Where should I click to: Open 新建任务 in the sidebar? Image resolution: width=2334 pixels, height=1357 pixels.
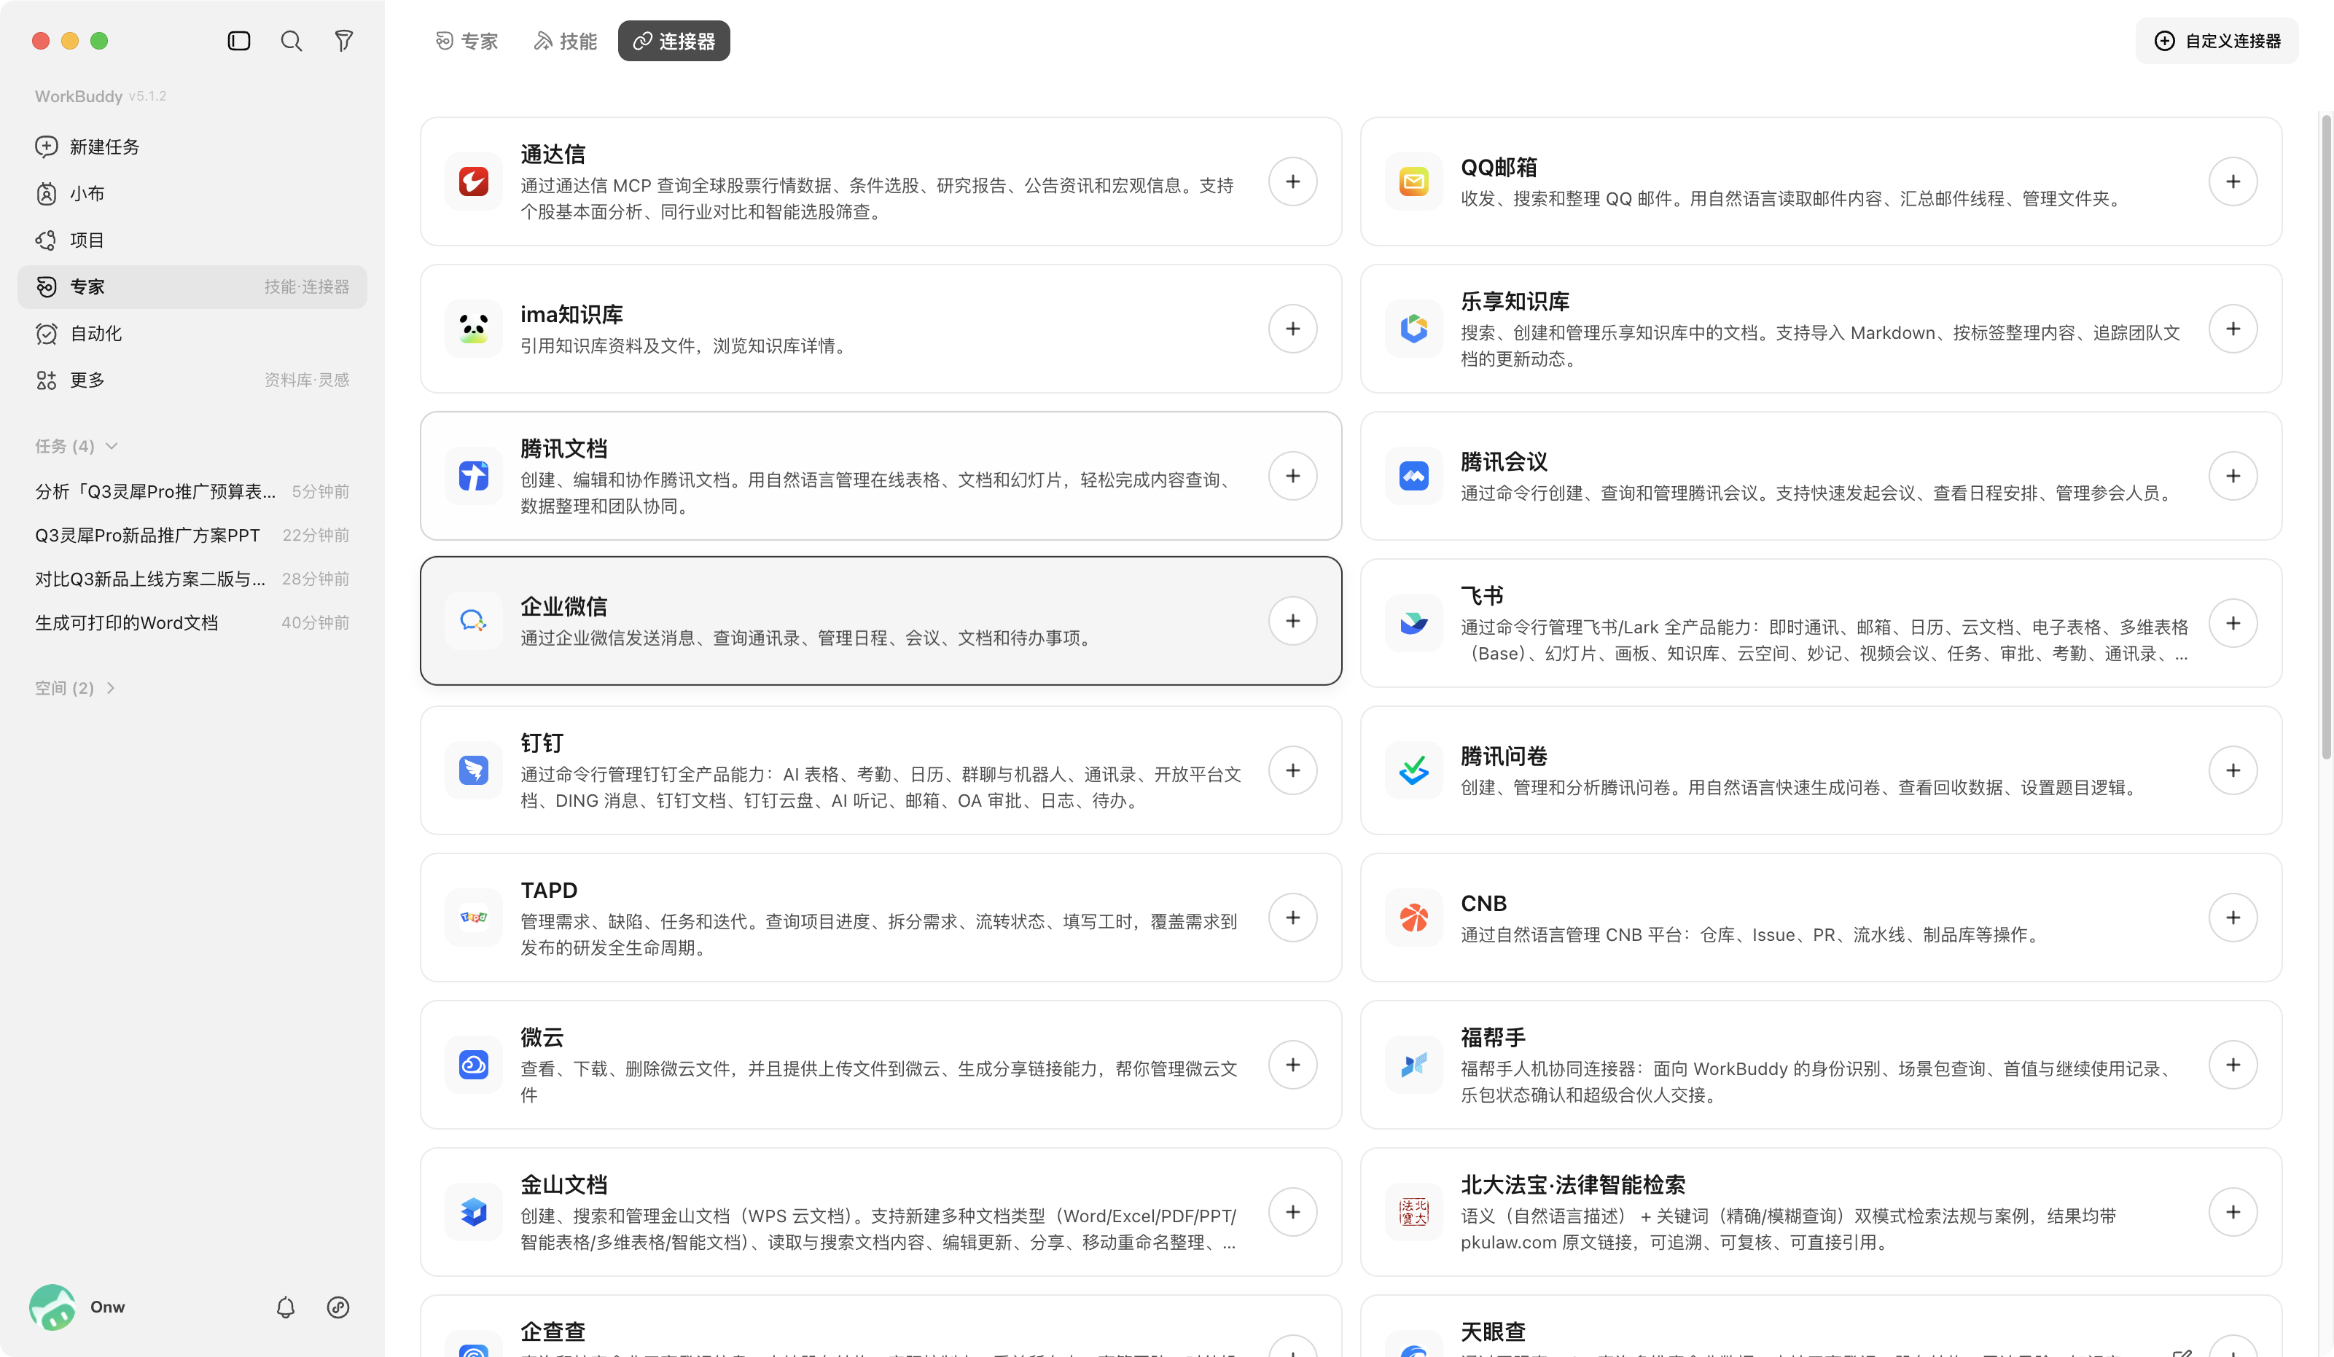[192, 147]
